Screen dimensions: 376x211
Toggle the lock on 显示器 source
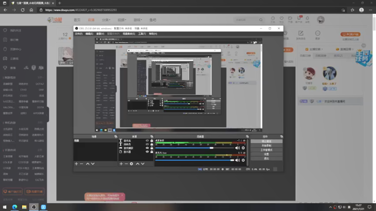(x=151, y=151)
